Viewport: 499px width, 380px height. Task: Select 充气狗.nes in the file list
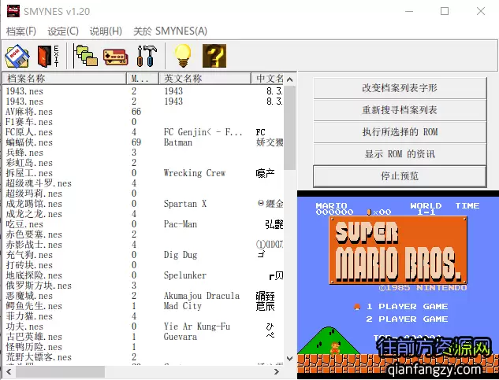[x=29, y=255]
